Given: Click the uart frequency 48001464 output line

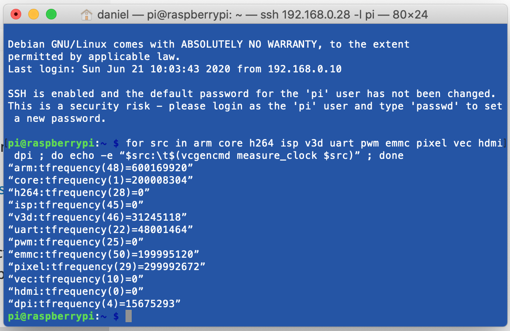Looking at the screenshot, I should click(100, 229).
